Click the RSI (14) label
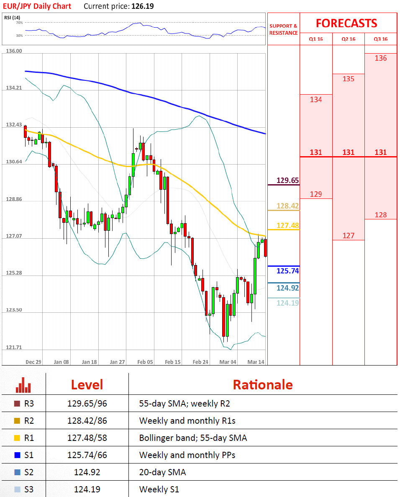This screenshot has width=400, height=497. (12, 18)
